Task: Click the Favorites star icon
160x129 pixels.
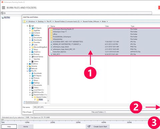Action: pos(32,42)
